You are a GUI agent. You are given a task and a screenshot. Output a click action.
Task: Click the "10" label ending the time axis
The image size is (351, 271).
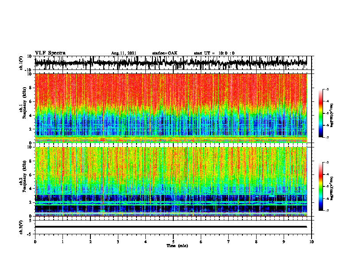click(x=312, y=242)
